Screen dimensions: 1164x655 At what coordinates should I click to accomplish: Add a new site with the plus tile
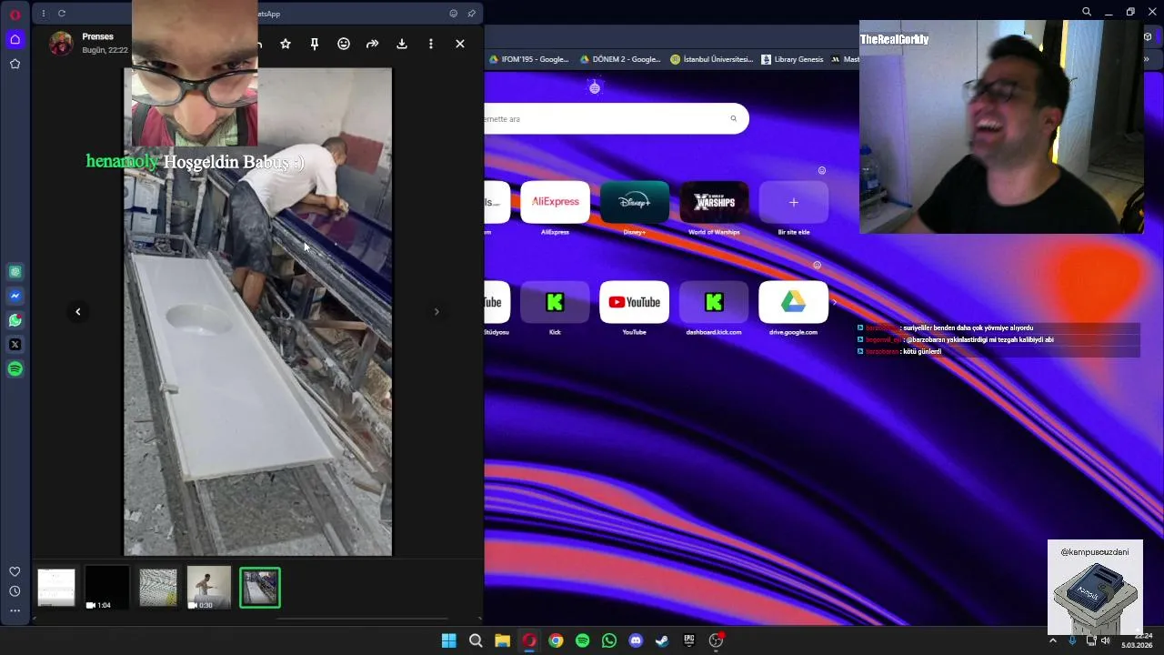click(x=794, y=202)
